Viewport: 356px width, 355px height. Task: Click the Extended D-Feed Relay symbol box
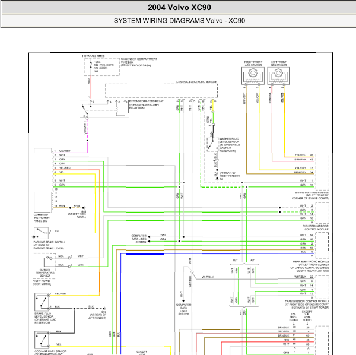(104, 109)
